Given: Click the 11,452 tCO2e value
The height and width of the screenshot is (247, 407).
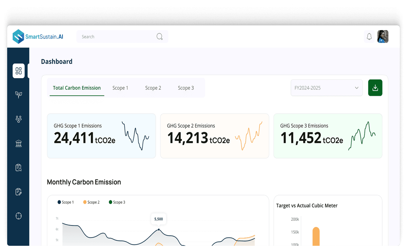Looking at the screenshot, I should click(312, 138).
